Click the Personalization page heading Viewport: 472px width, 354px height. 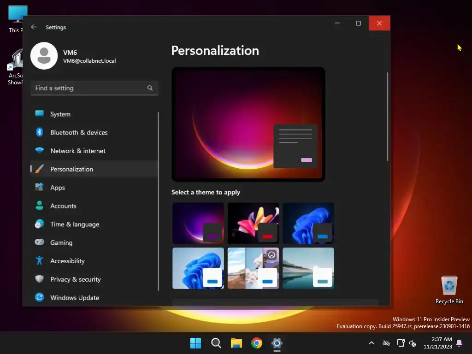215,51
